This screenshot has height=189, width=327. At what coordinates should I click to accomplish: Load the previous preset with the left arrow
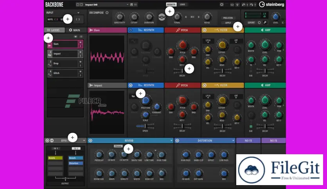[x=77, y=4]
